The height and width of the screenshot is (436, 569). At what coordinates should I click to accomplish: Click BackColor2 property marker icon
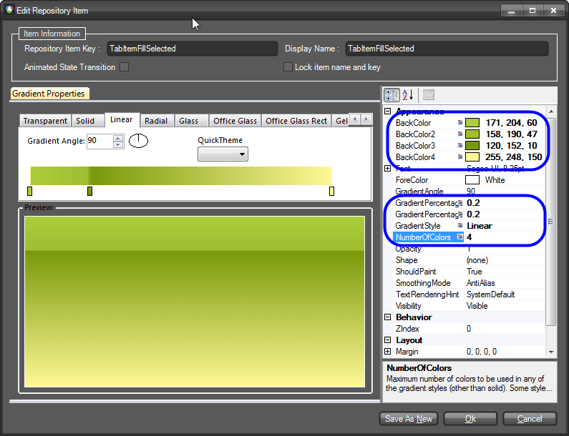coord(460,134)
